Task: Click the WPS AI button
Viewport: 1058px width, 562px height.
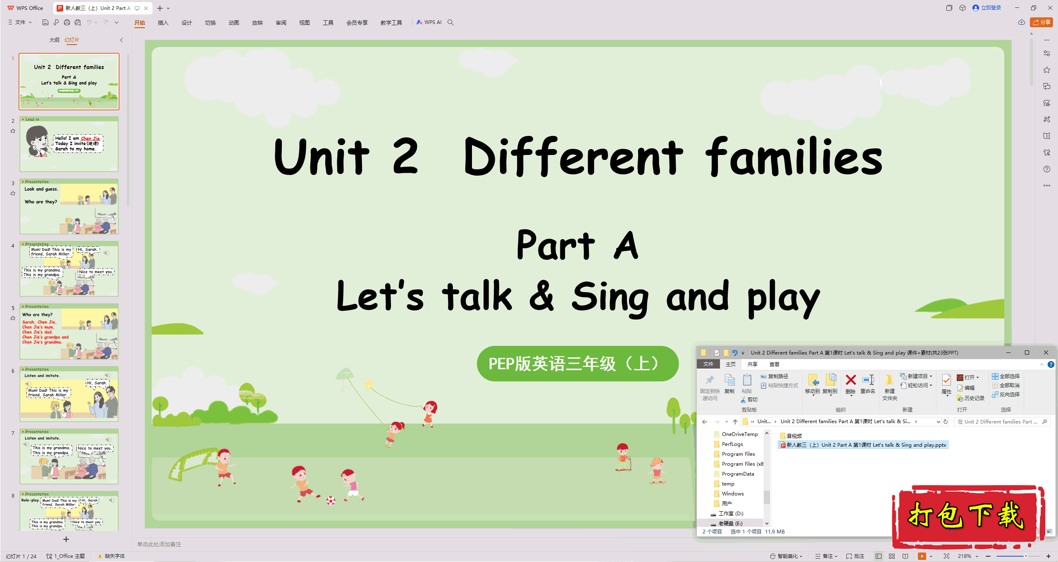Action: 429,22
